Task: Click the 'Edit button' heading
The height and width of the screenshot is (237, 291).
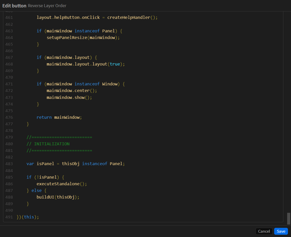Action: pyautogui.click(x=14, y=6)
